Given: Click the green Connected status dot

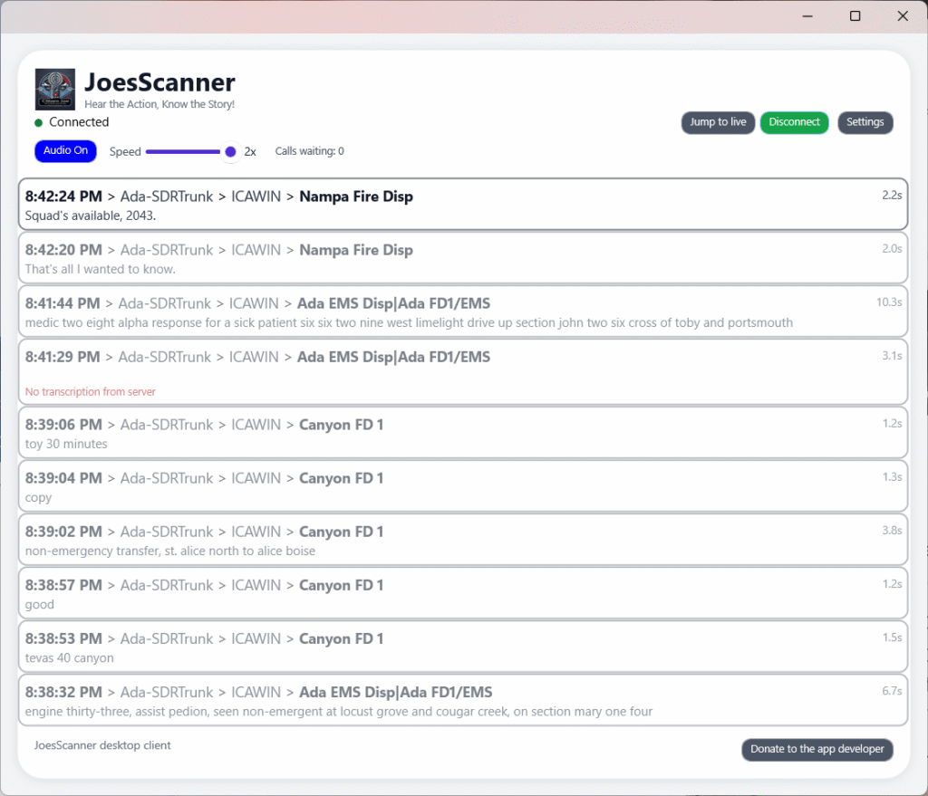Looking at the screenshot, I should click(39, 122).
